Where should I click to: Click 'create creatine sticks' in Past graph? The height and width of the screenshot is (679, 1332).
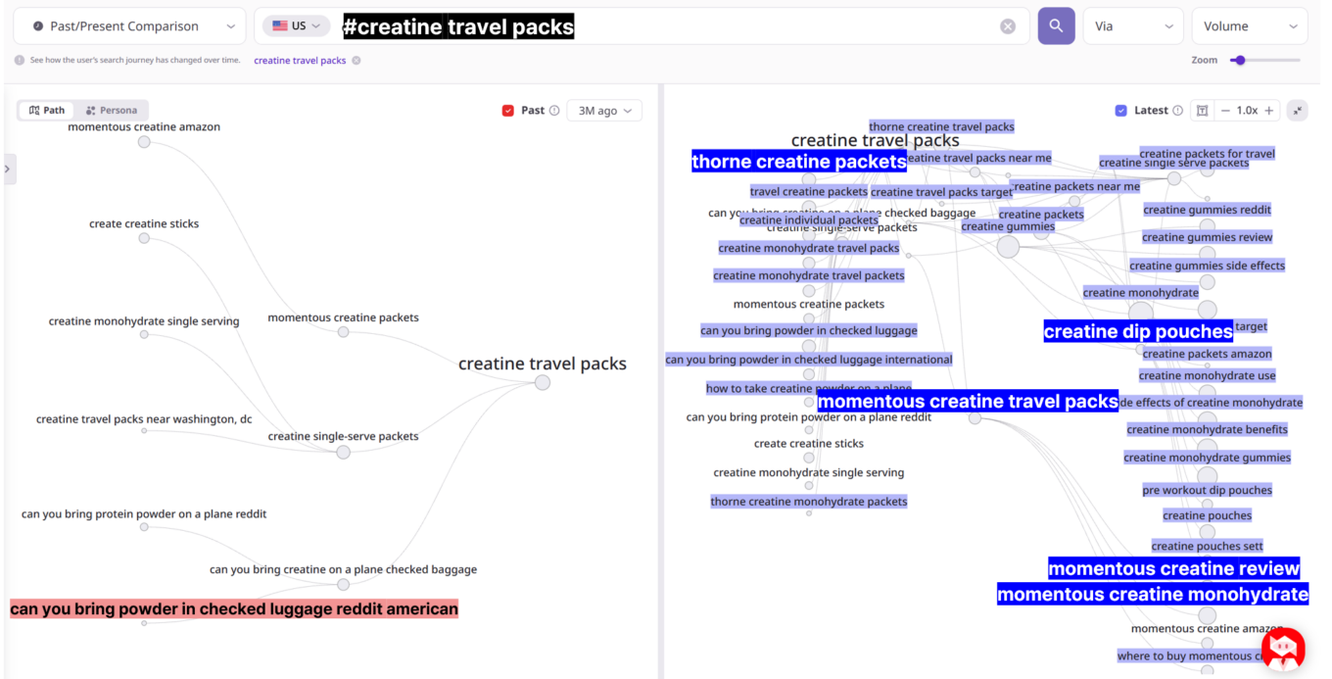coord(144,223)
